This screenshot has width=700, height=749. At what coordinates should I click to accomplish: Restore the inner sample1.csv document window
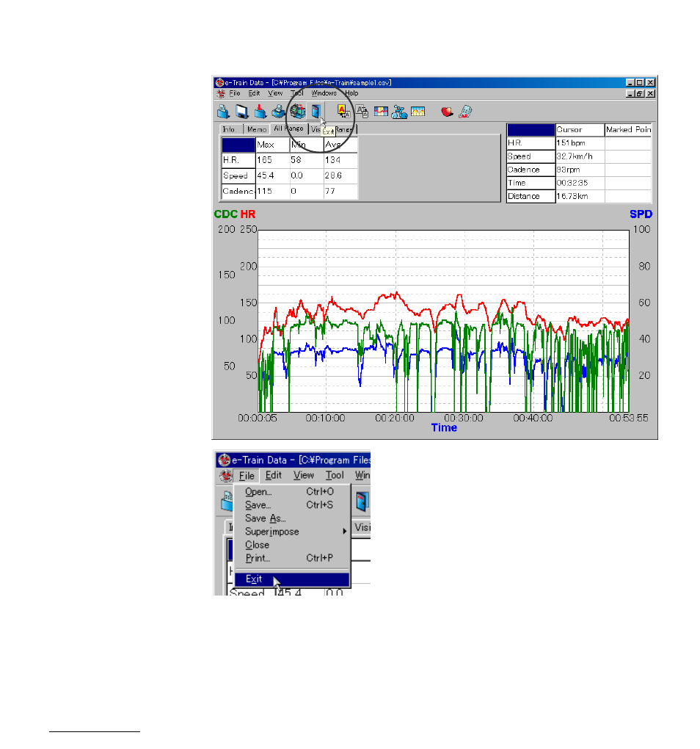(639, 94)
